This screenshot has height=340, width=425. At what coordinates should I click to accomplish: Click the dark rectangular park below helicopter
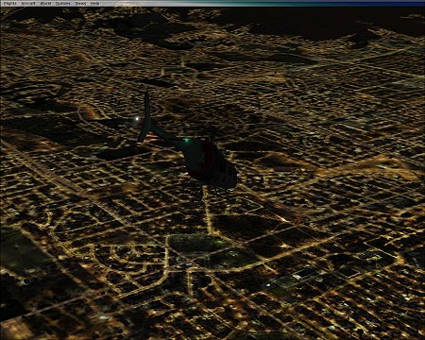coord(195,243)
